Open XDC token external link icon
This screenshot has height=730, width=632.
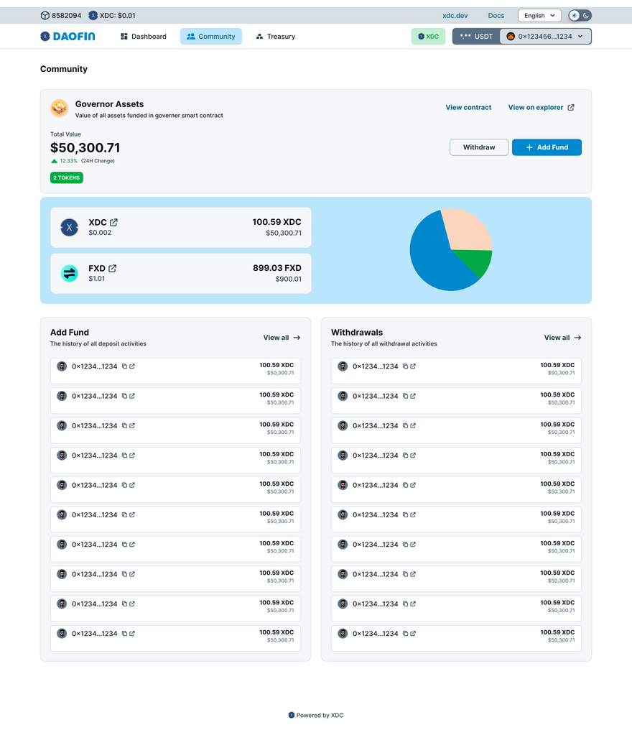click(x=113, y=223)
